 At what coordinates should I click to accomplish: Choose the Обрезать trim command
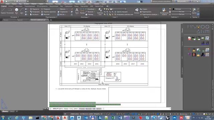[x=62, y=9]
